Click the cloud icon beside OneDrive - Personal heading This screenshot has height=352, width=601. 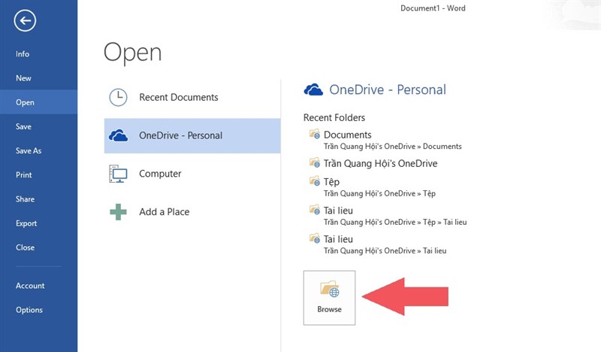click(313, 90)
